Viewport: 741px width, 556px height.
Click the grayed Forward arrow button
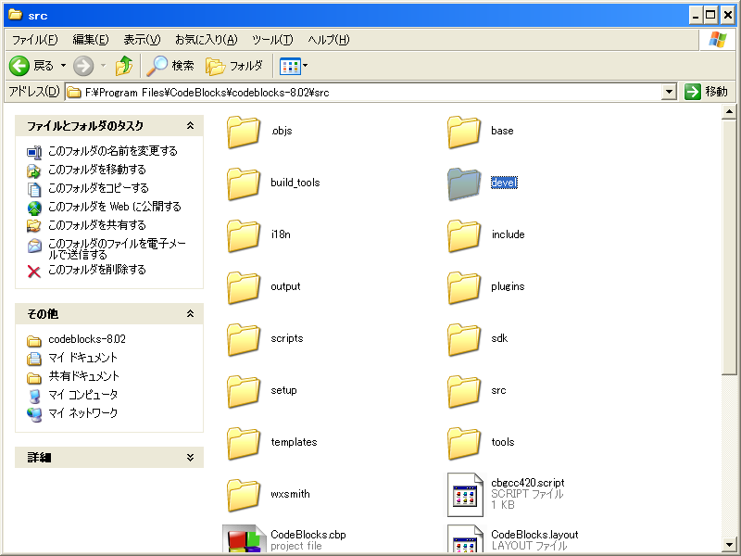pos(83,66)
